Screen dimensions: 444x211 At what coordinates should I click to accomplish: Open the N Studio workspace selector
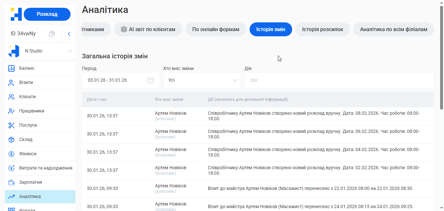39,51
